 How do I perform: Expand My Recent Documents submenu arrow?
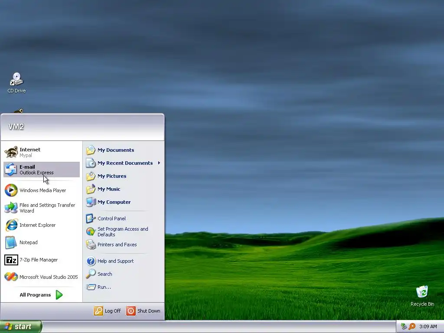tap(159, 163)
